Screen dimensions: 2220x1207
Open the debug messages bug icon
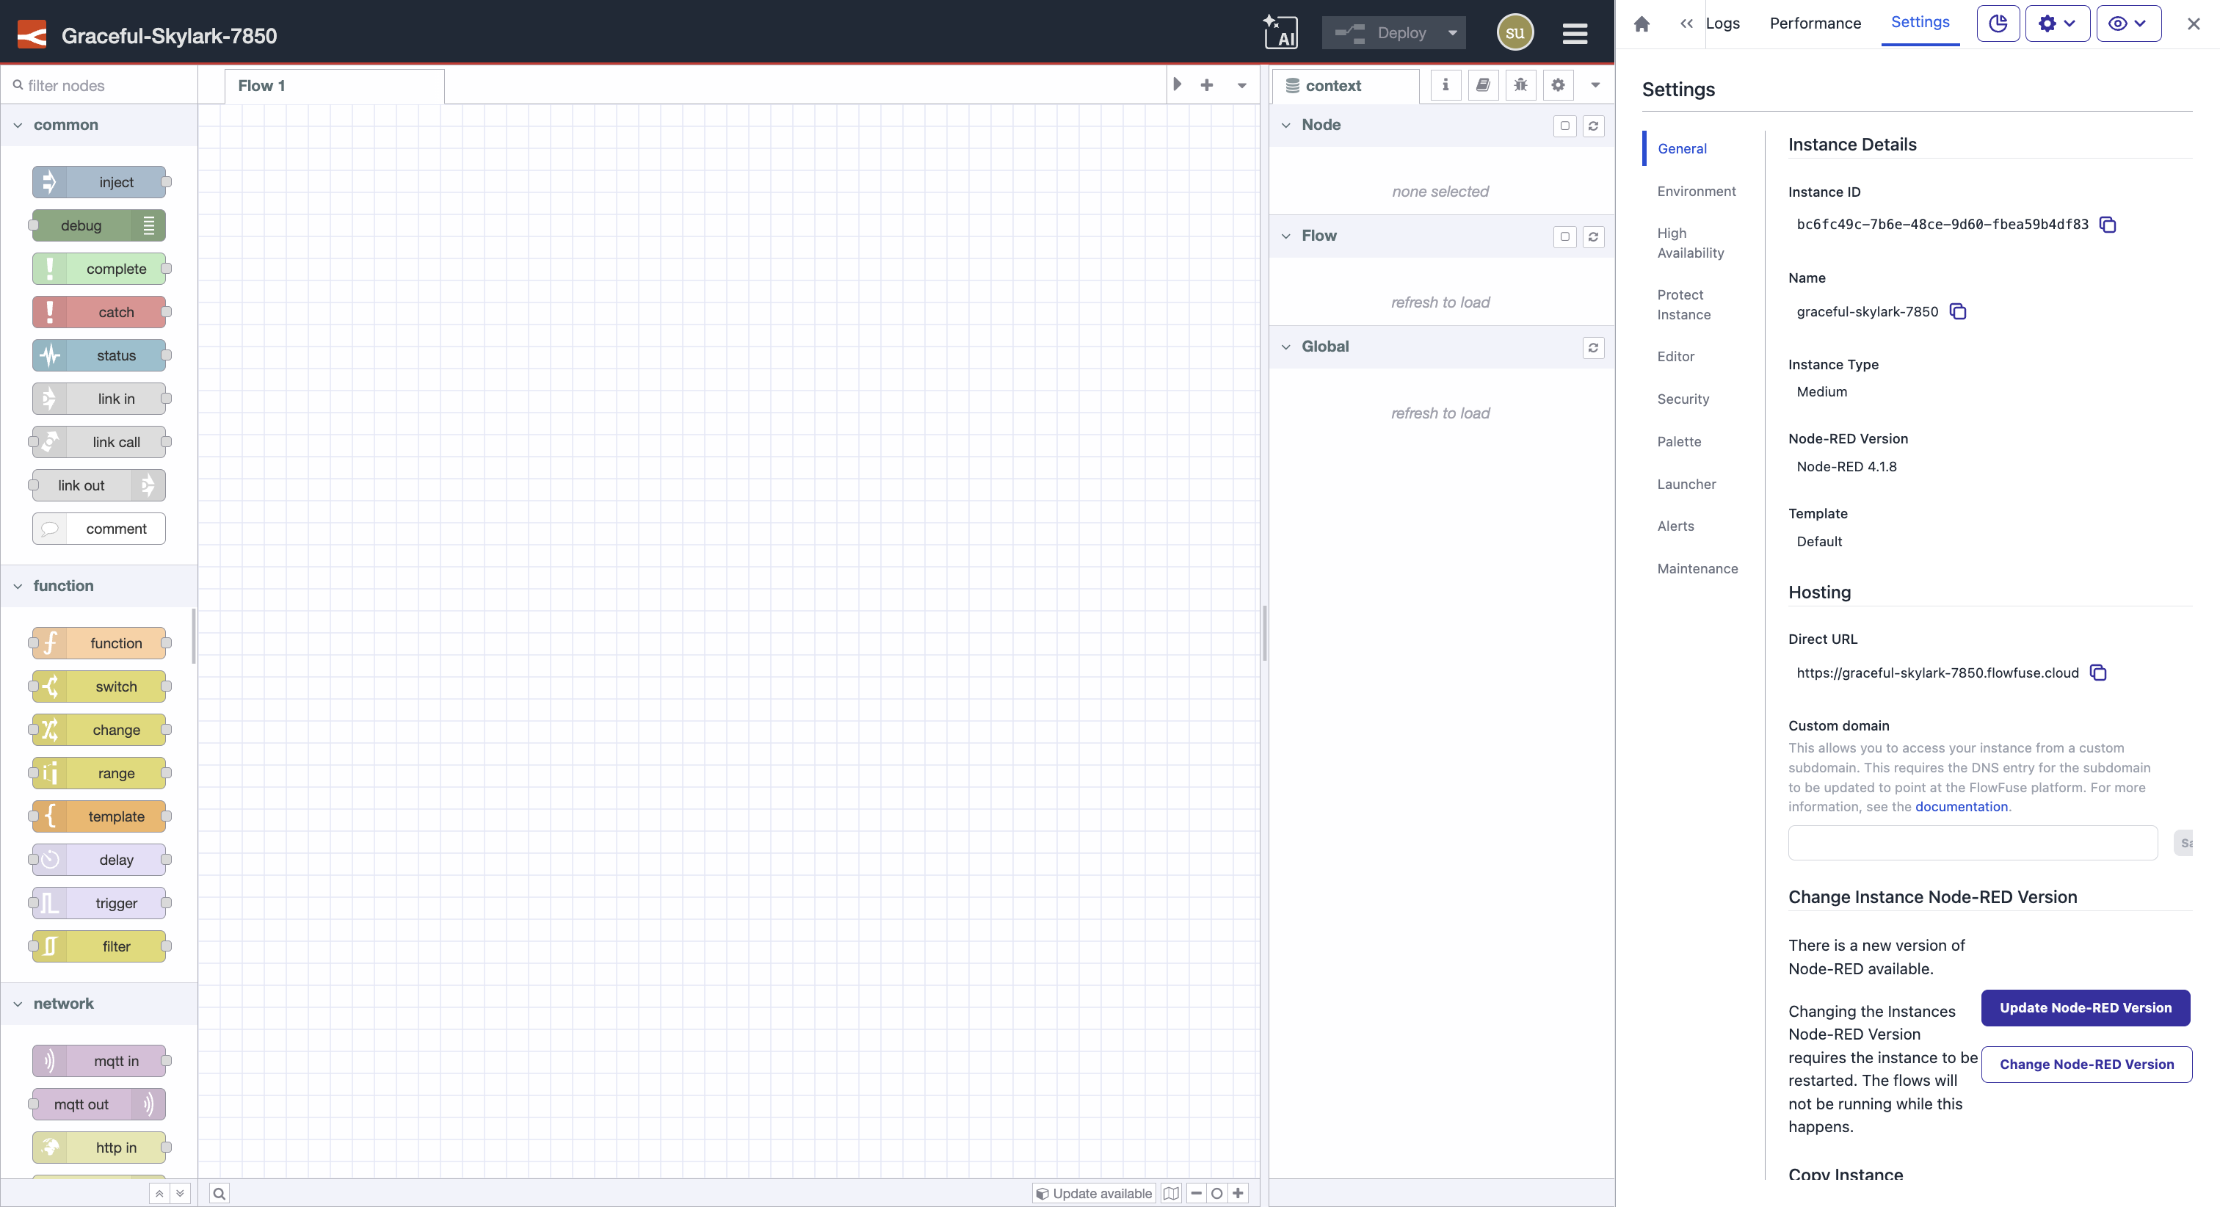click(1520, 84)
